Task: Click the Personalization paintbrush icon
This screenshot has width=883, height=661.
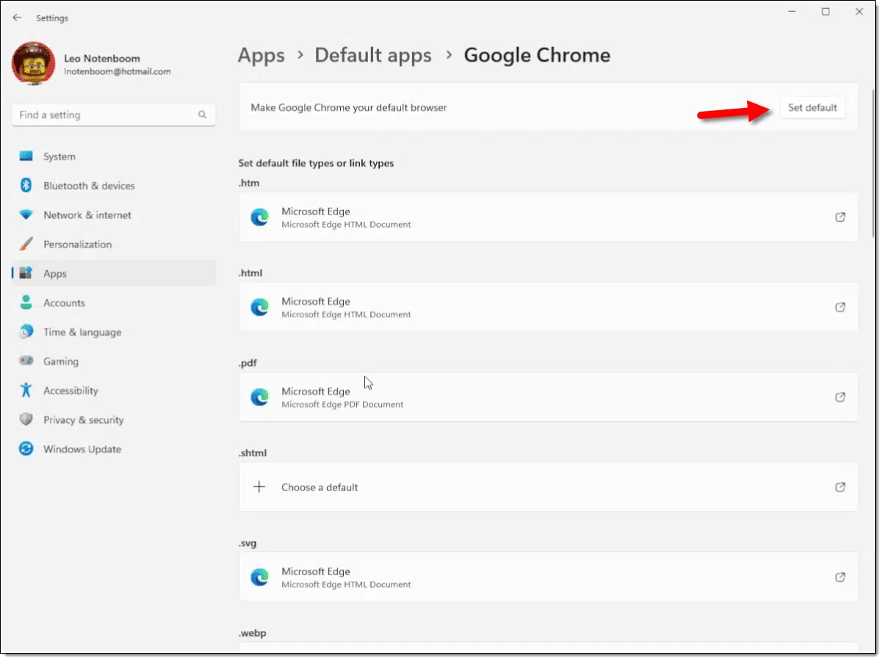Action: coord(26,244)
